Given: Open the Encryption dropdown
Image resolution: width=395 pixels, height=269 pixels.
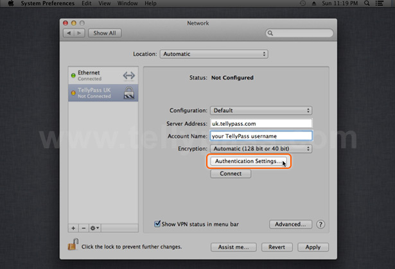Looking at the screenshot, I should (261, 148).
